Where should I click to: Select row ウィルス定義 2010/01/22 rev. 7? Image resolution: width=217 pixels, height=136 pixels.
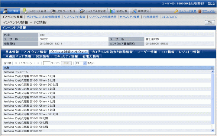pyautogui.click(x=107, y=93)
